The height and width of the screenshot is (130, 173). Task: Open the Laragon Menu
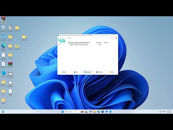(69, 38)
